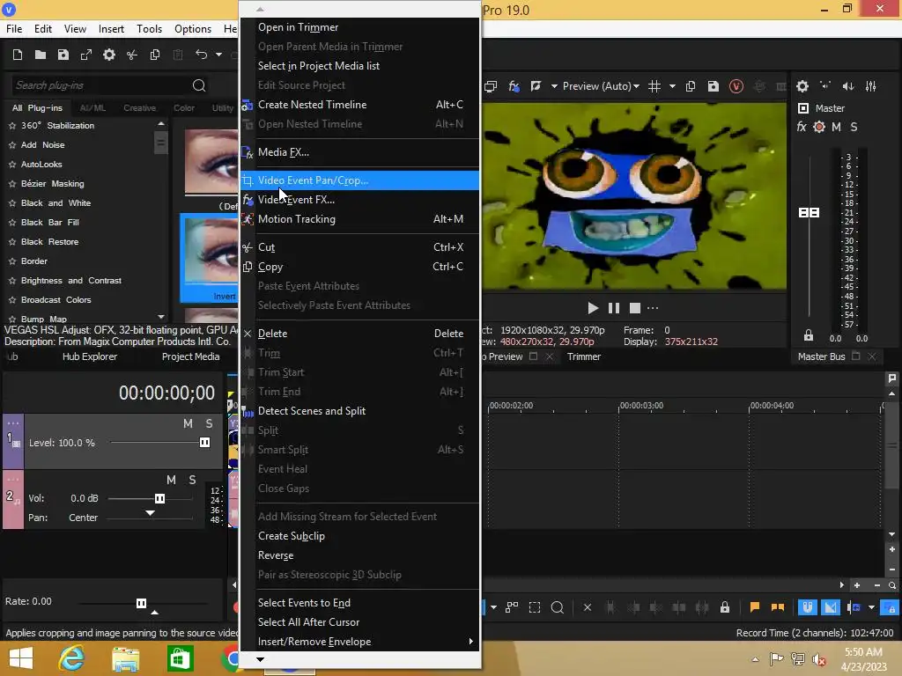Click the orange Insert Region icon
Screen dimensions: 902x676
[778, 607]
